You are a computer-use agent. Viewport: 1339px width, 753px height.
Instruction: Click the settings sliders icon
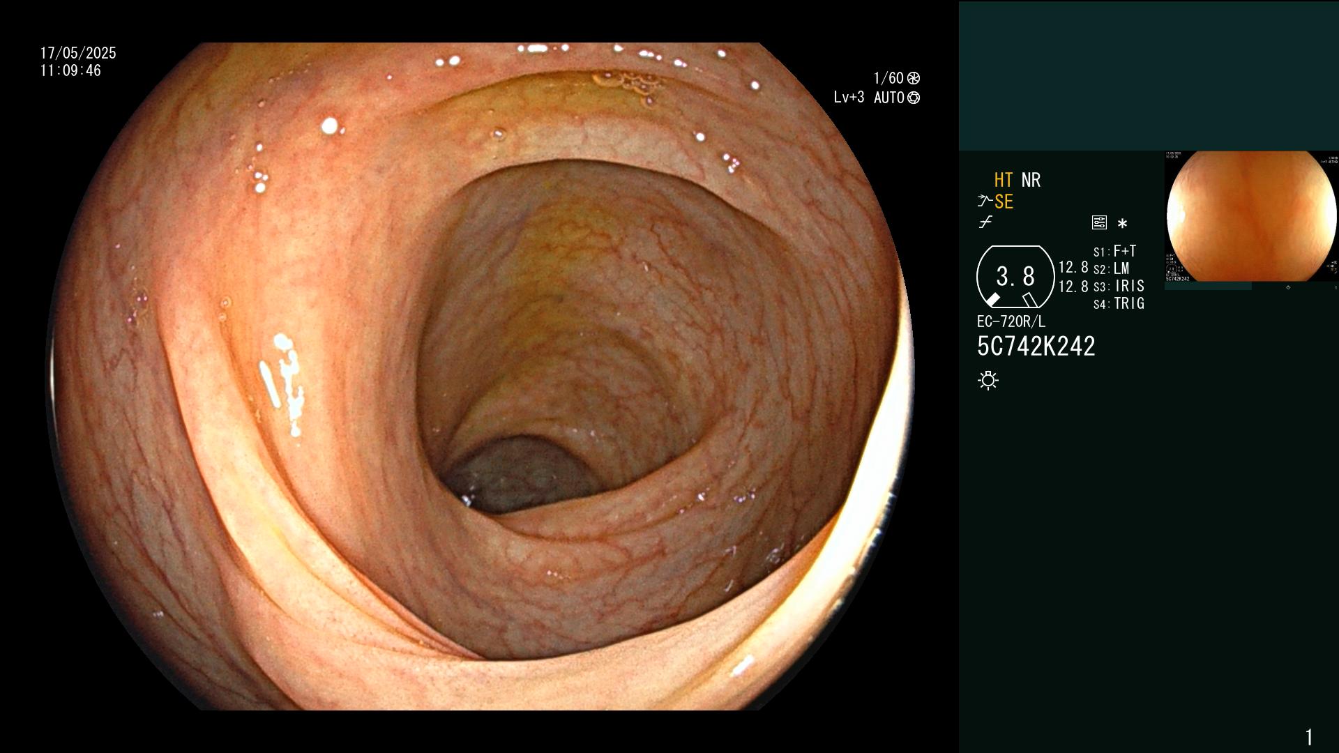[1099, 223]
